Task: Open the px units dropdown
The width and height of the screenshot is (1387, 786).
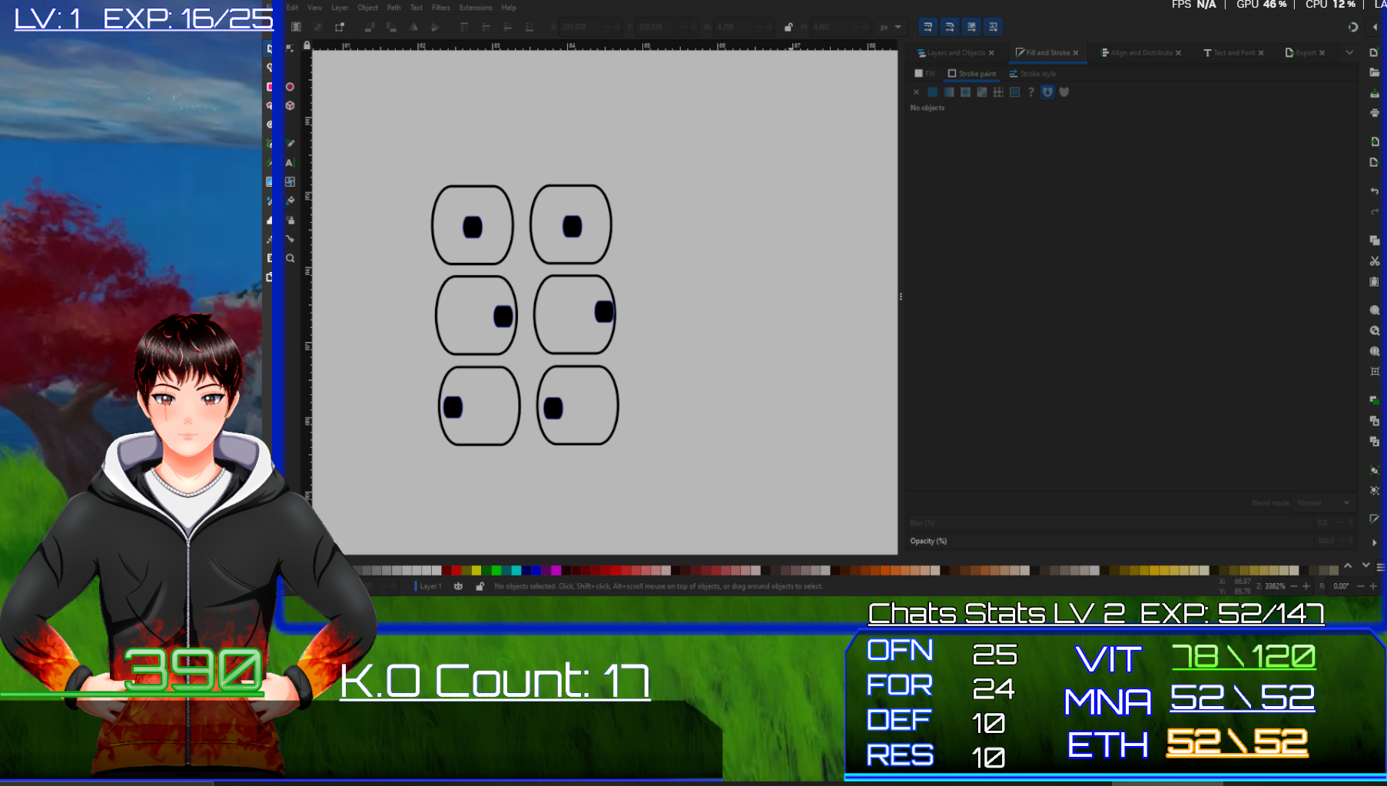Action: tap(891, 27)
